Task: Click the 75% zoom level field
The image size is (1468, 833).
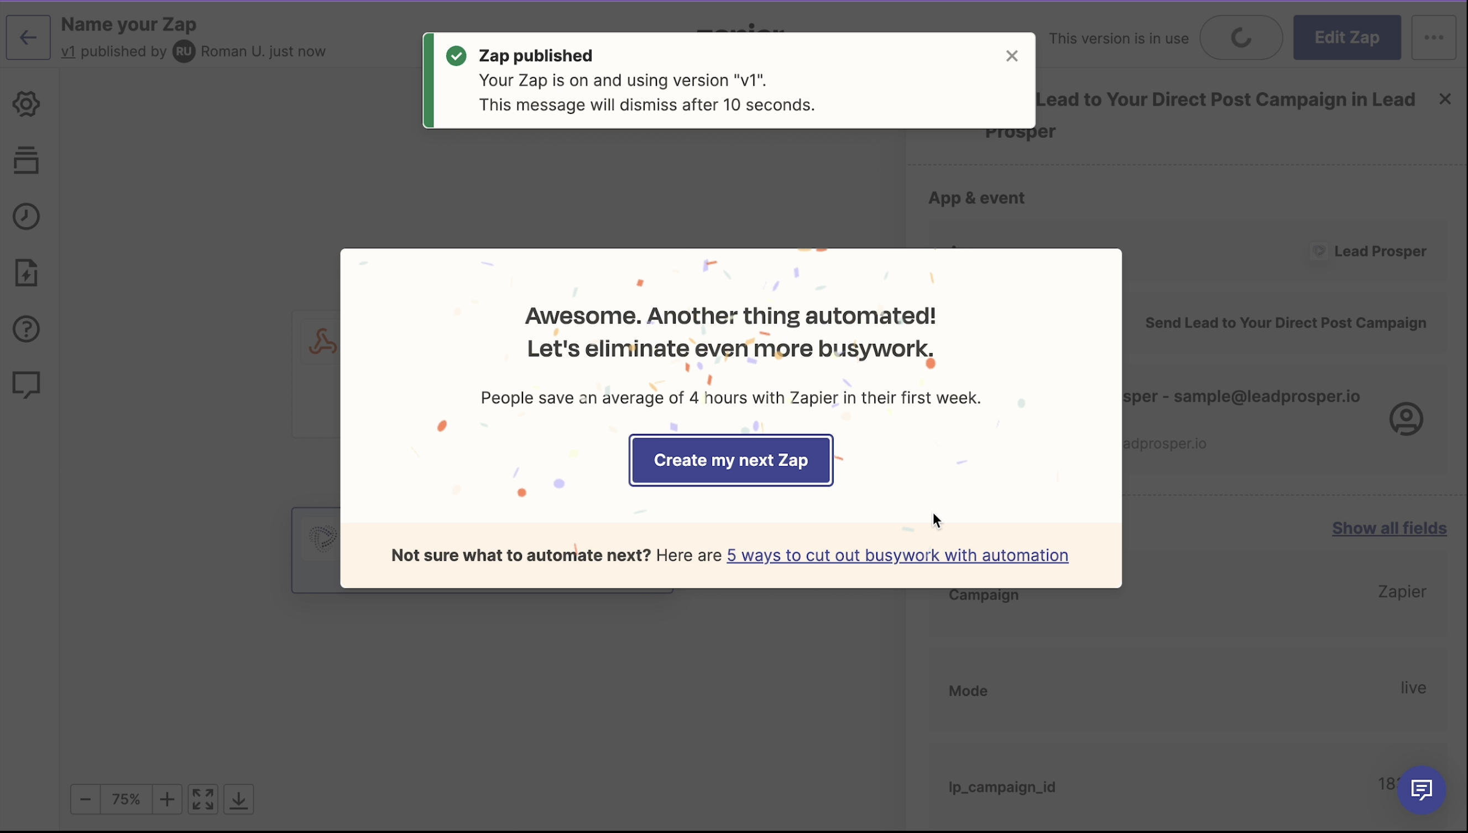Action: [126, 799]
